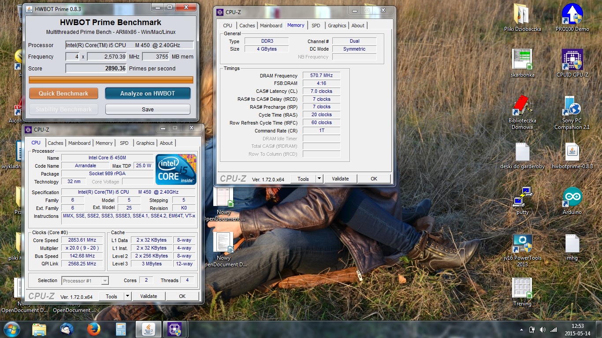Launch the Sony PC Companion 2.1 shortcut

[572, 105]
